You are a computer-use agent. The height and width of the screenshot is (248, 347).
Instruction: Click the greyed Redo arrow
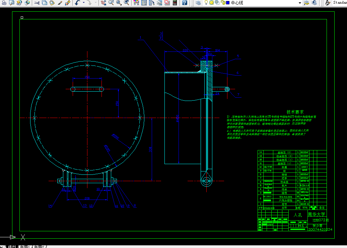(89, 3)
